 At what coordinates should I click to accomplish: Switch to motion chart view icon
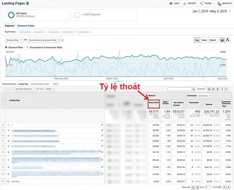point(228,40)
